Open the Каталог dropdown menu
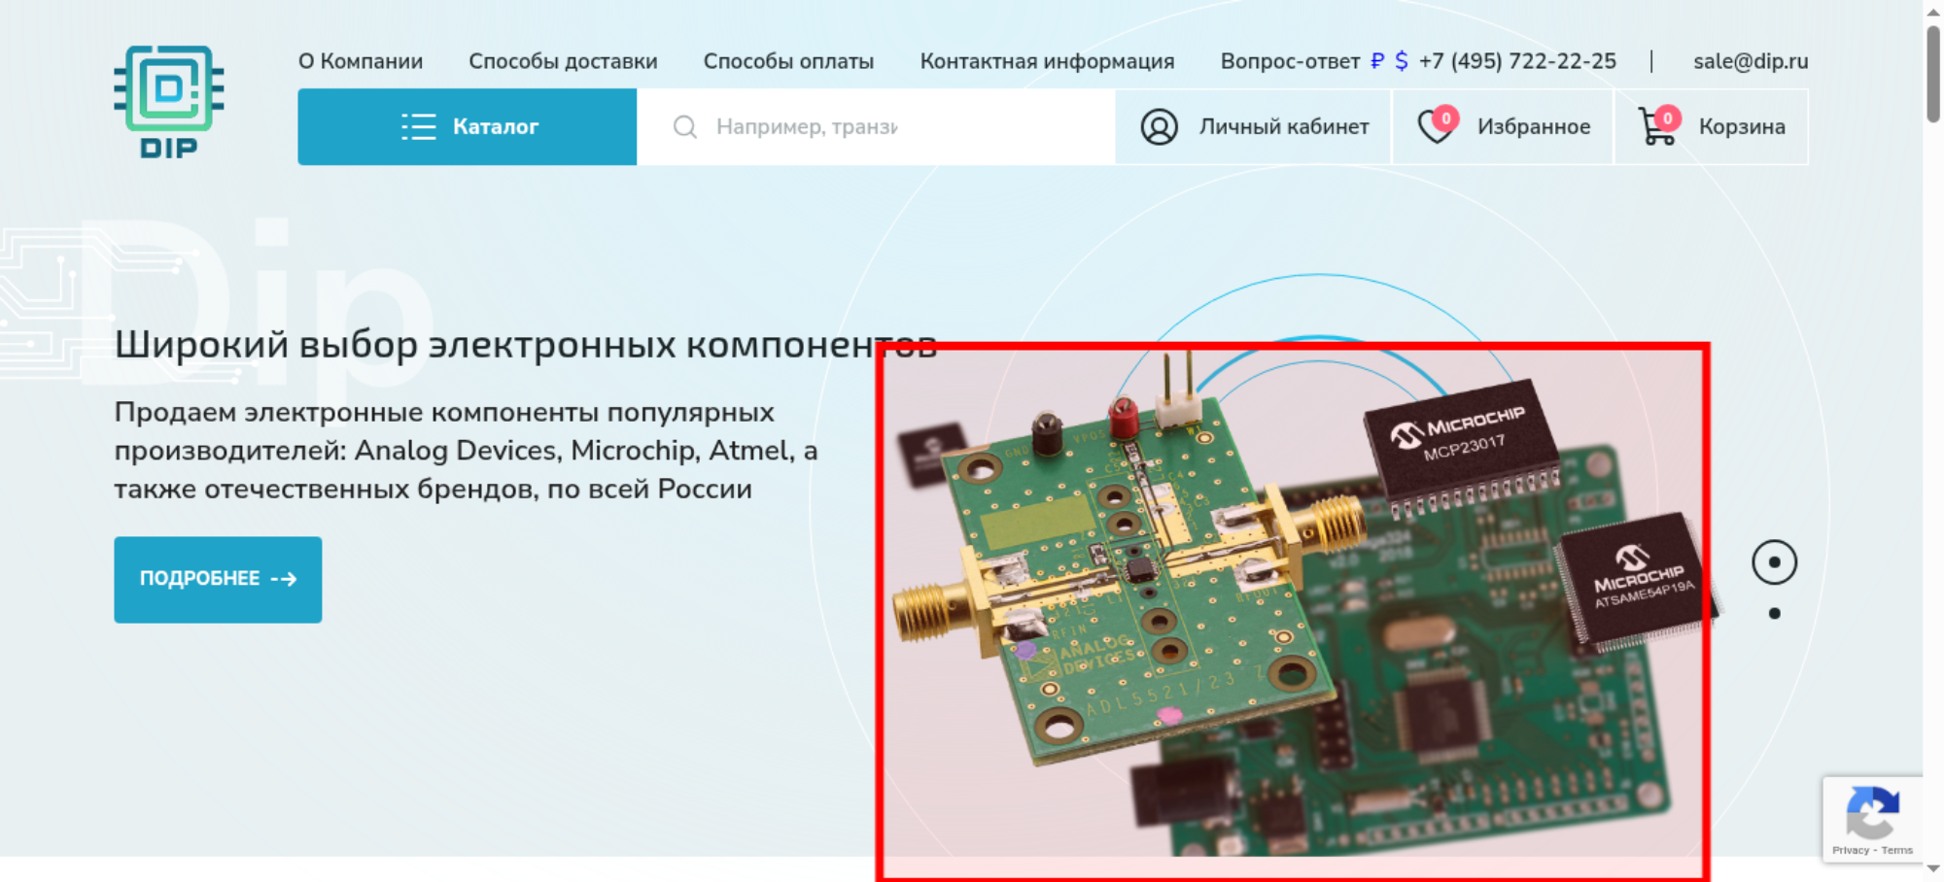This screenshot has width=1944, height=882. (x=468, y=127)
